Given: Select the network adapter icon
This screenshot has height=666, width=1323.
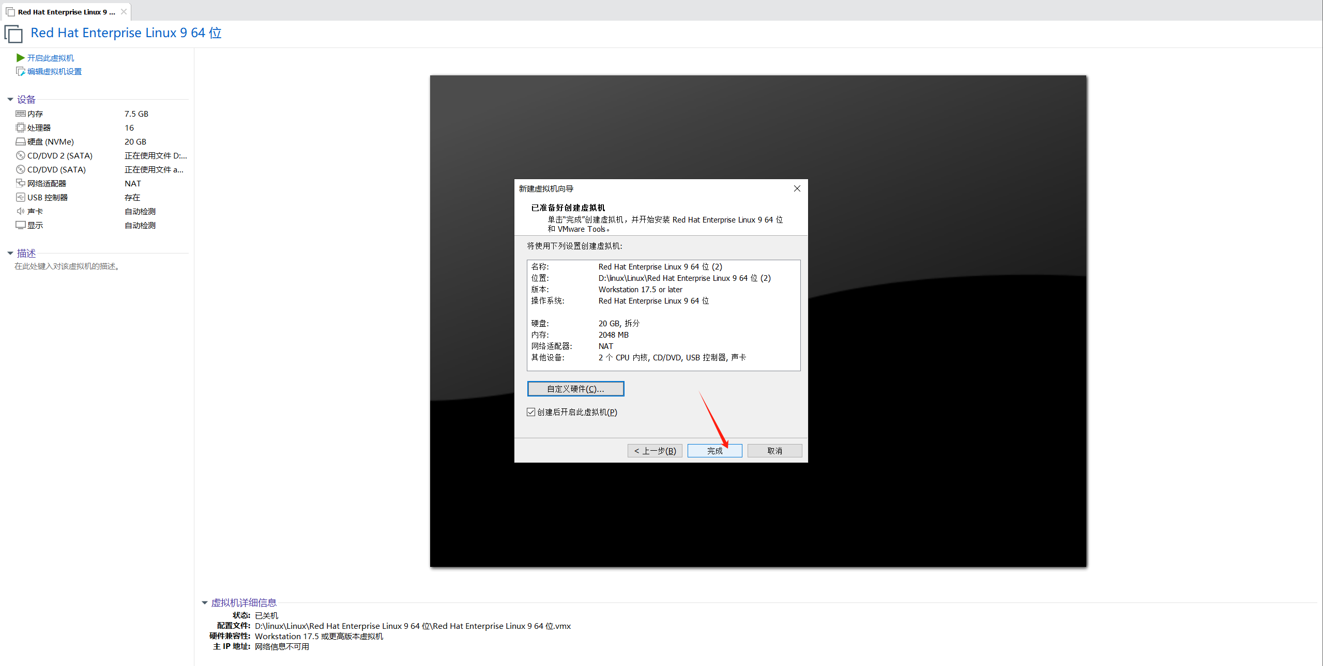Looking at the screenshot, I should click(x=21, y=183).
